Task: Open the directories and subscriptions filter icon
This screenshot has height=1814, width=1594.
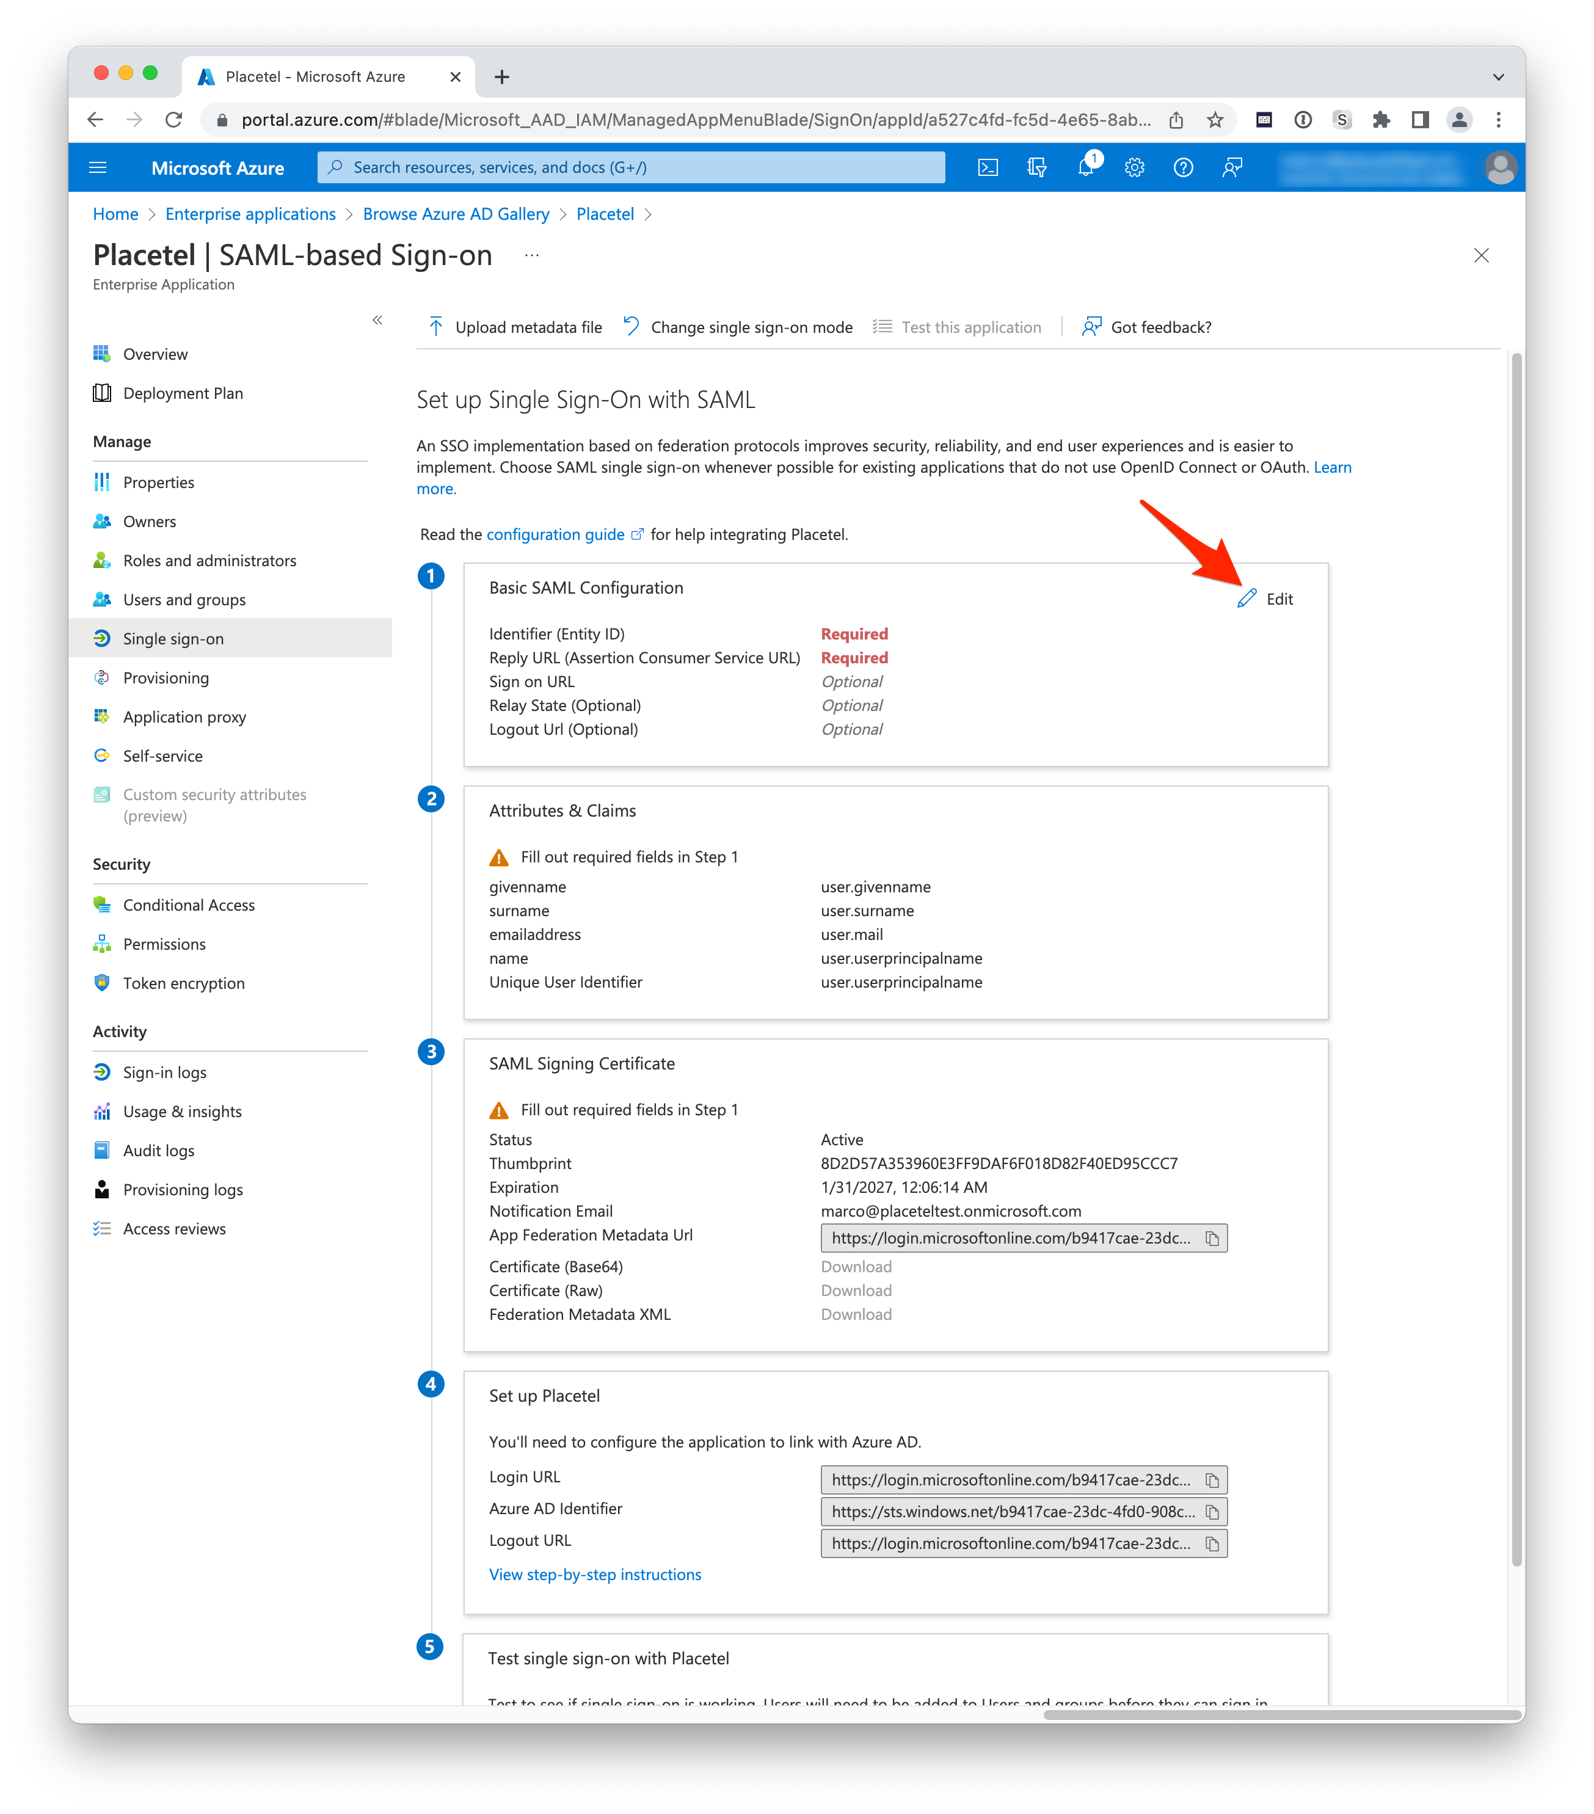Action: point(1036,168)
